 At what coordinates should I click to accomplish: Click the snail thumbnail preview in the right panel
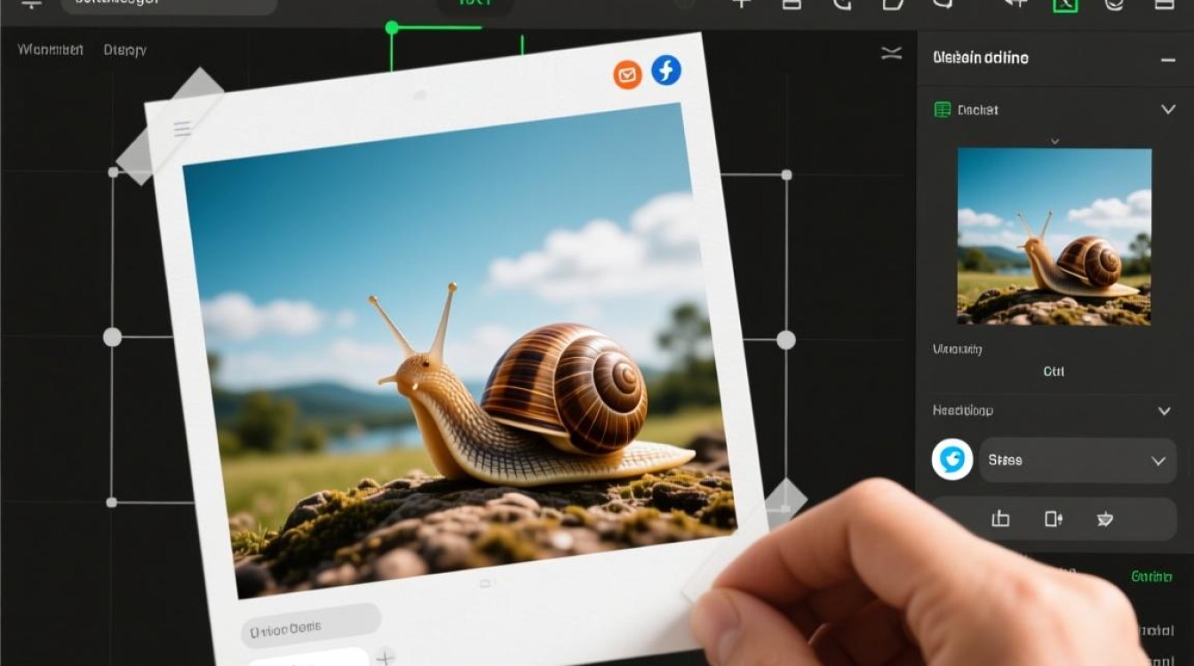(x=1054, y=236)
